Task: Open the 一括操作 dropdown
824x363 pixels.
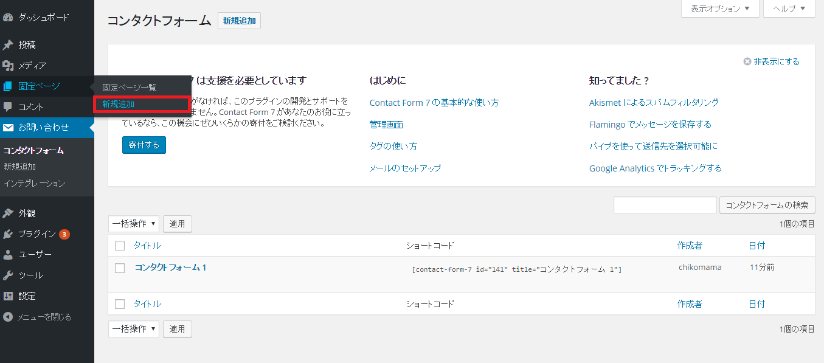Action: 133,224
